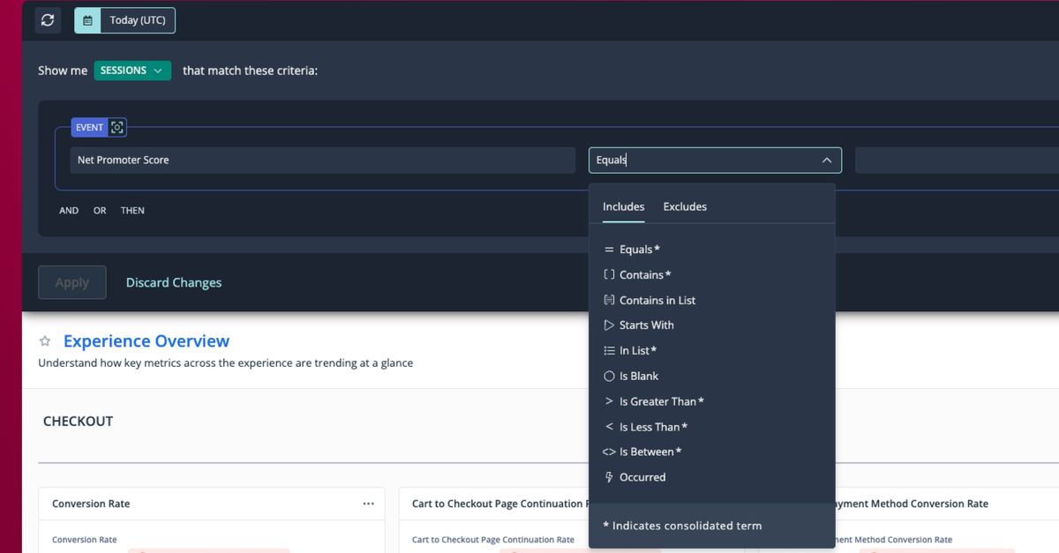Click the empty value field right of Equals
This screenshot has height=553, width=1059.
coord(957,161)
